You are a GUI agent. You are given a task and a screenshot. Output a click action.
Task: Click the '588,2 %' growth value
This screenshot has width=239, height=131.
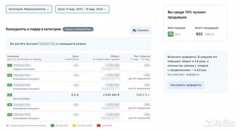(x=142, y=95)
